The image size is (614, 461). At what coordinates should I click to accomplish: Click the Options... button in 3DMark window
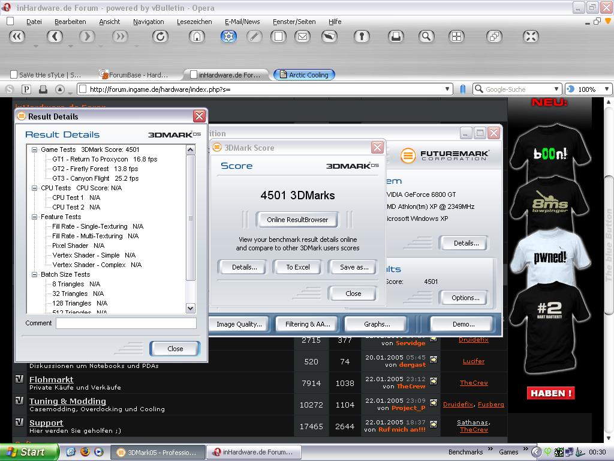click(465, 298)
